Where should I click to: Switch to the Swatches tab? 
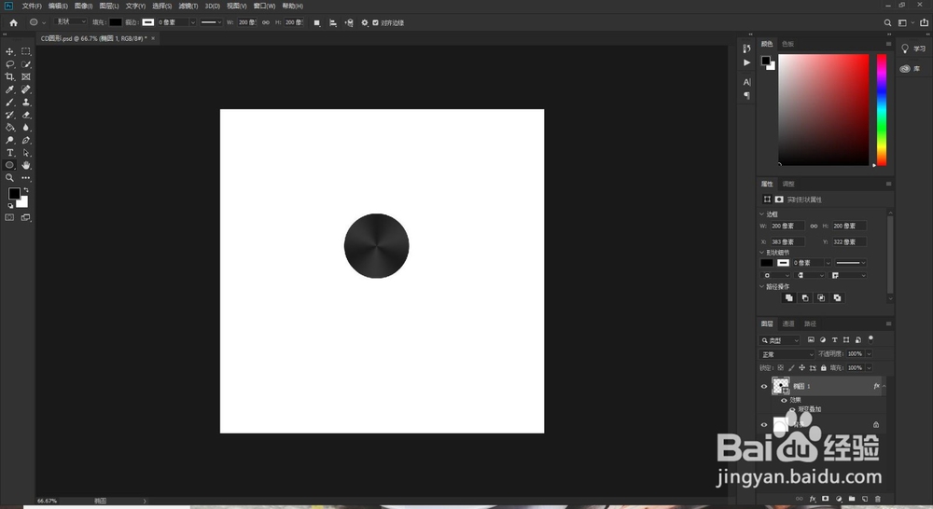pos(787,44)
